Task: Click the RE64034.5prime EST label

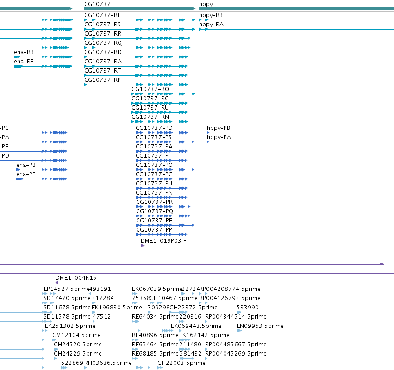Action: 155,317
